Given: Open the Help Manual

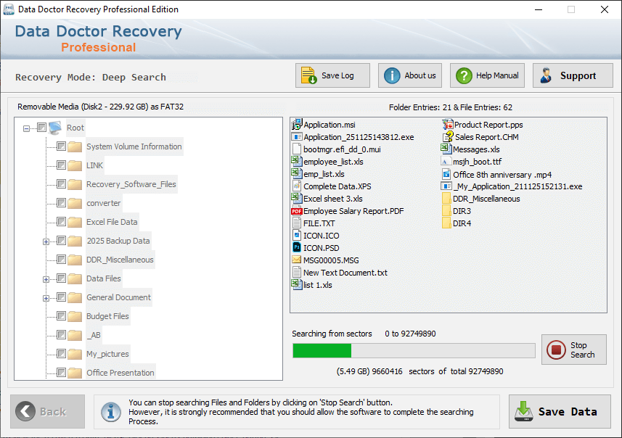Looking at the screenshot, I should point(487,75).
